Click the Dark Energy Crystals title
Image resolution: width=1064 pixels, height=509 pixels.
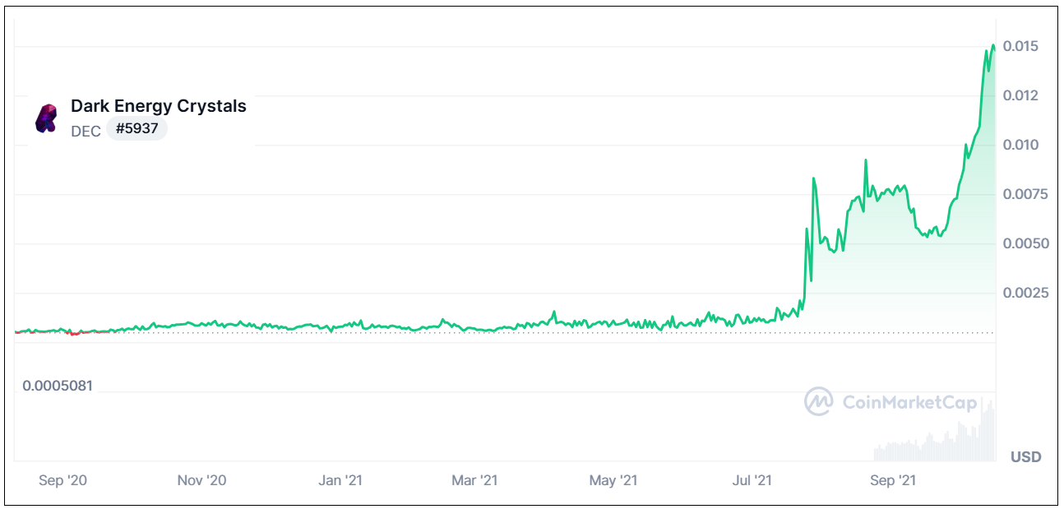tap(159, 105)
